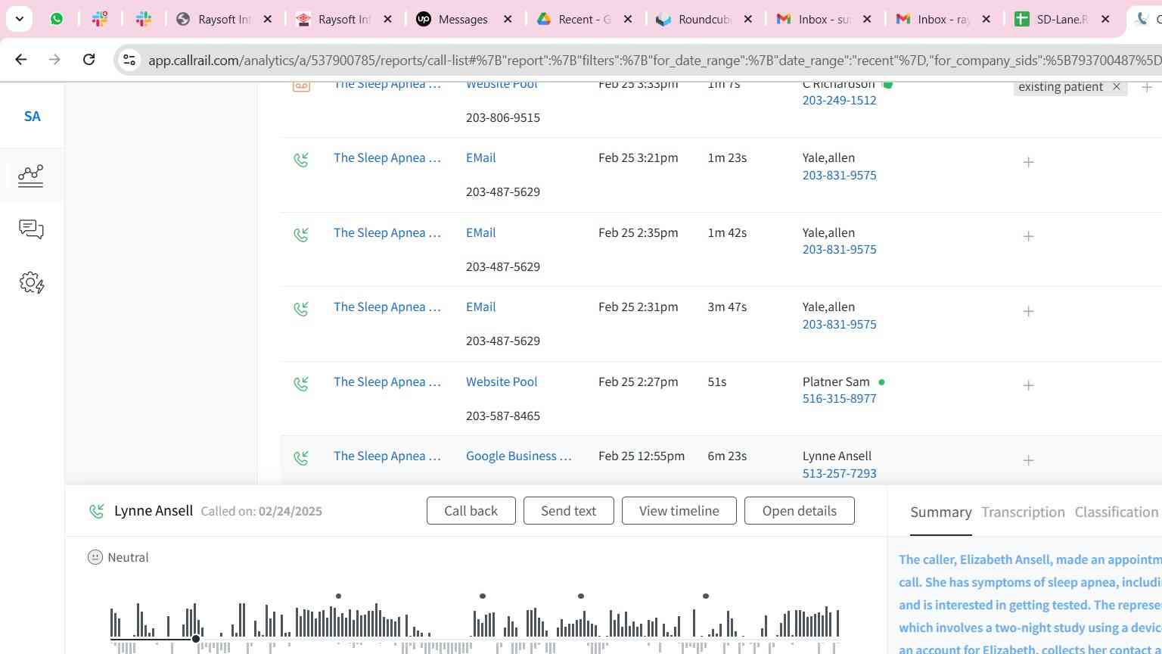Add tag to Platner Sam call
Screen dimensions: 1162x654
pos(1028,386)
